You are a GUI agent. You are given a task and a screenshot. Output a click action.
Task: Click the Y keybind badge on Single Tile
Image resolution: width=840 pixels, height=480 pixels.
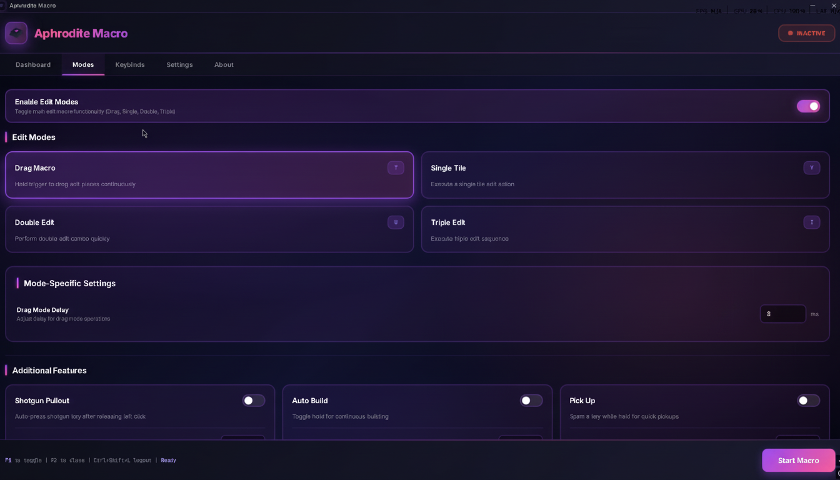(x=811, y=167)
